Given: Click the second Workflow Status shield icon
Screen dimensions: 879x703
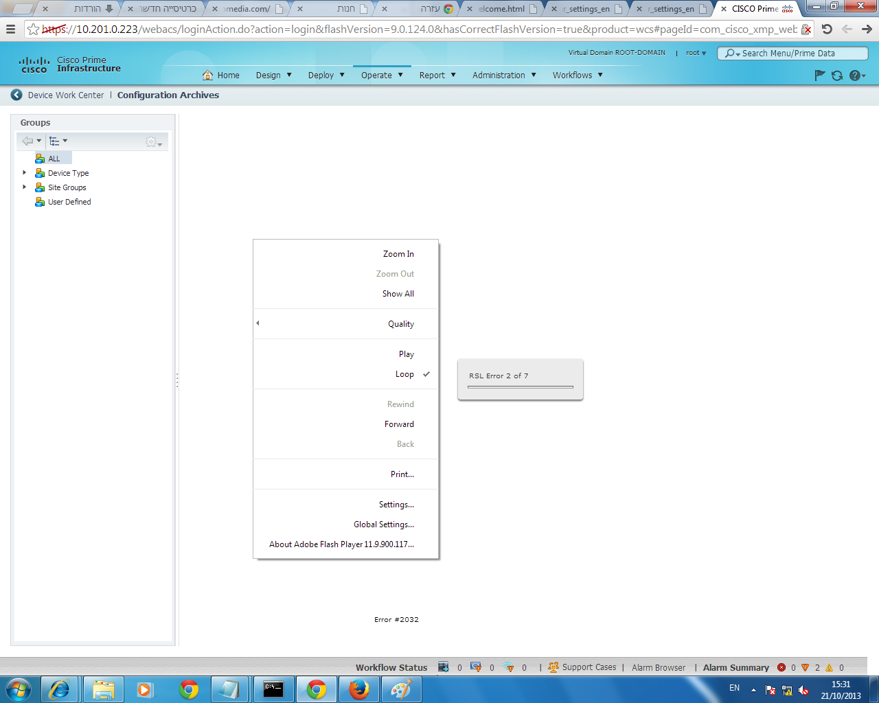Looking at the screenshot, I should [476, 667].
